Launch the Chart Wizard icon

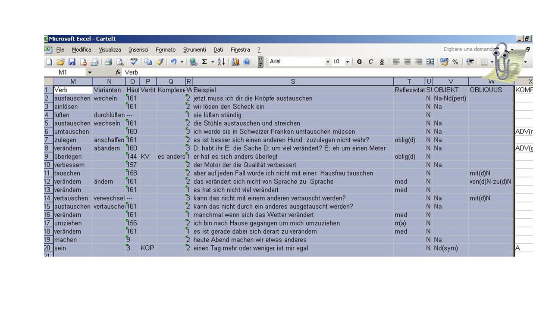click(x=235, y=62)
